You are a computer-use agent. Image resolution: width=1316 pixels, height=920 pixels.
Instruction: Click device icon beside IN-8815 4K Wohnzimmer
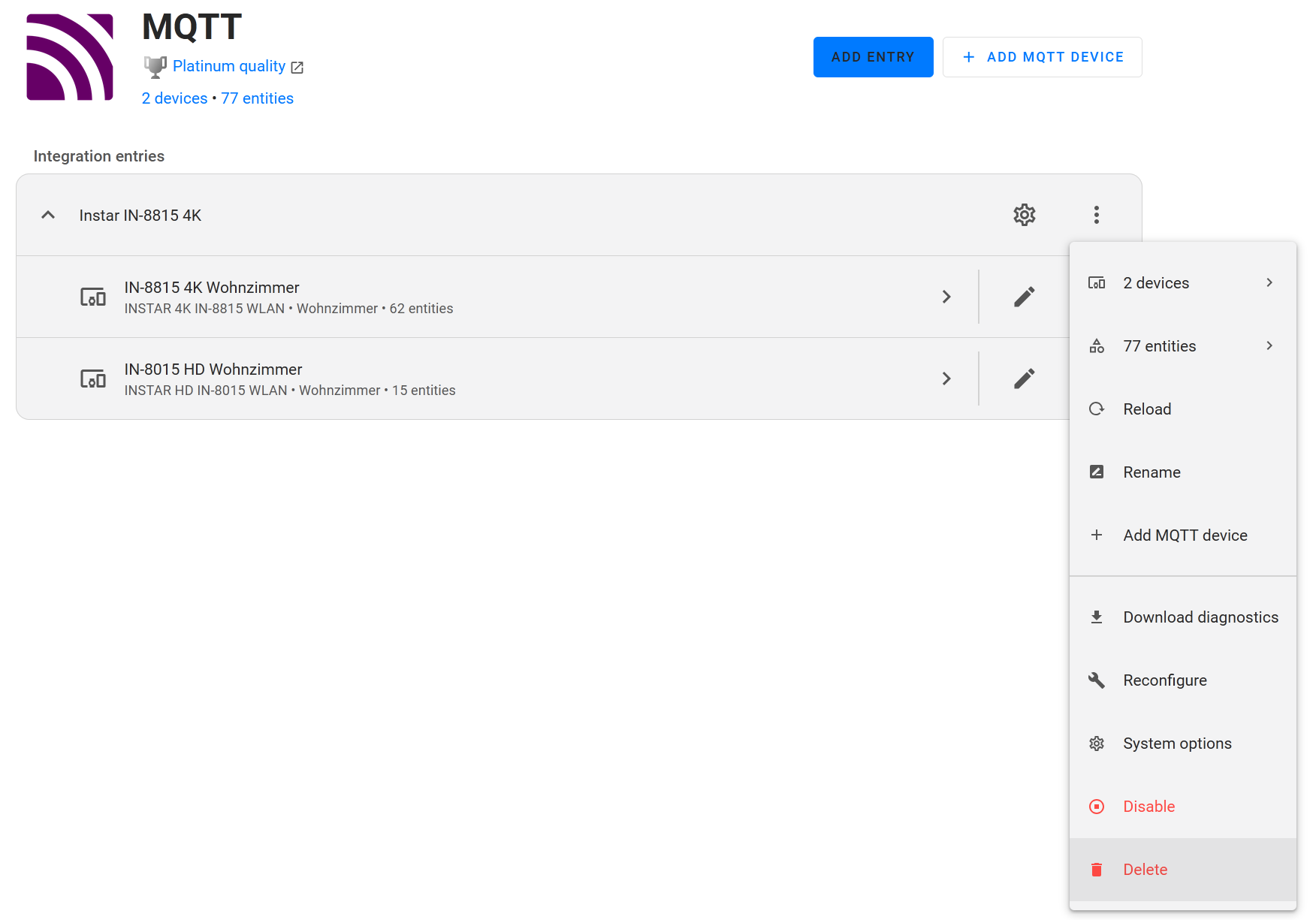[x=93, y=297]
